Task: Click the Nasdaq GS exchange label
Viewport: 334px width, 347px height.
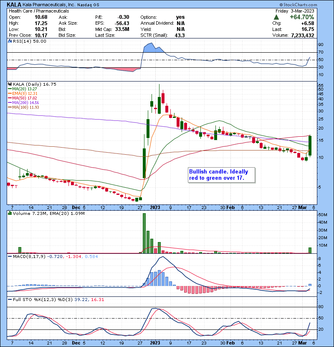Action: pyautogui.click(x=89, y=5)
